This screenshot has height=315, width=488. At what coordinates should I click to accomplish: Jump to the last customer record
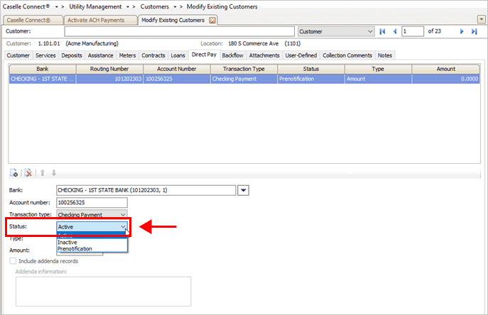pos(474,32)
